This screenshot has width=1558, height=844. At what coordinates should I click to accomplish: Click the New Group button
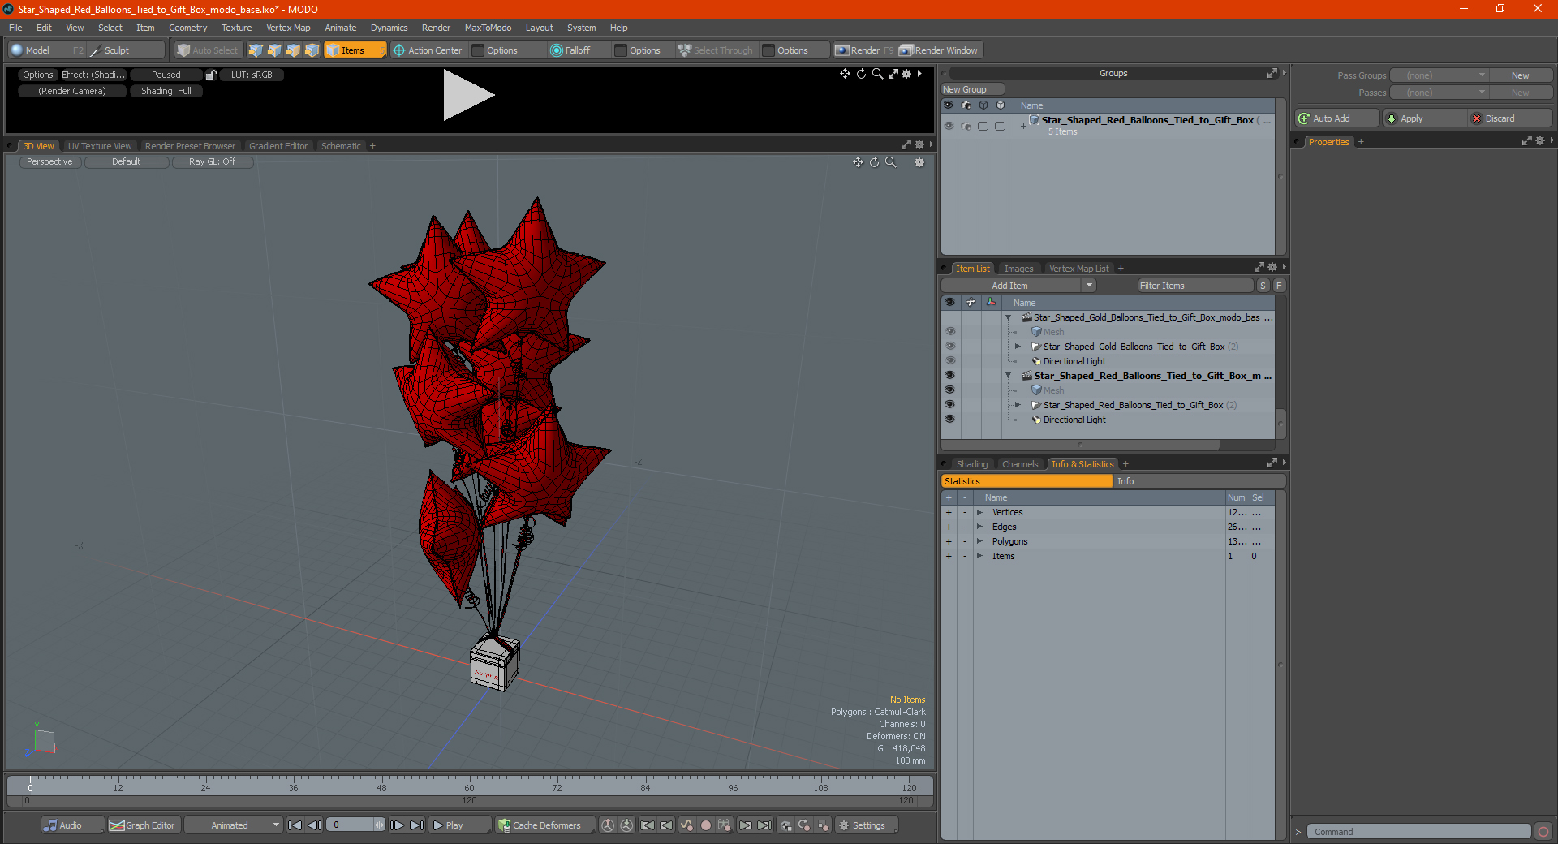pyautogui.click(x=972, y=89)
